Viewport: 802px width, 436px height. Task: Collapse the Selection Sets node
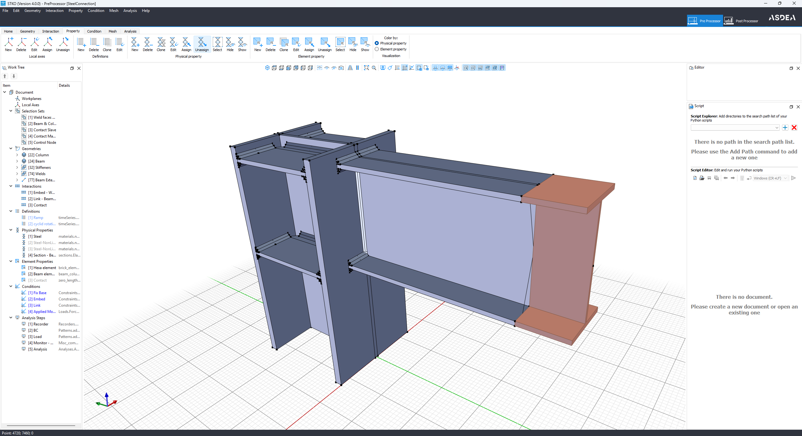pos(11,111)
